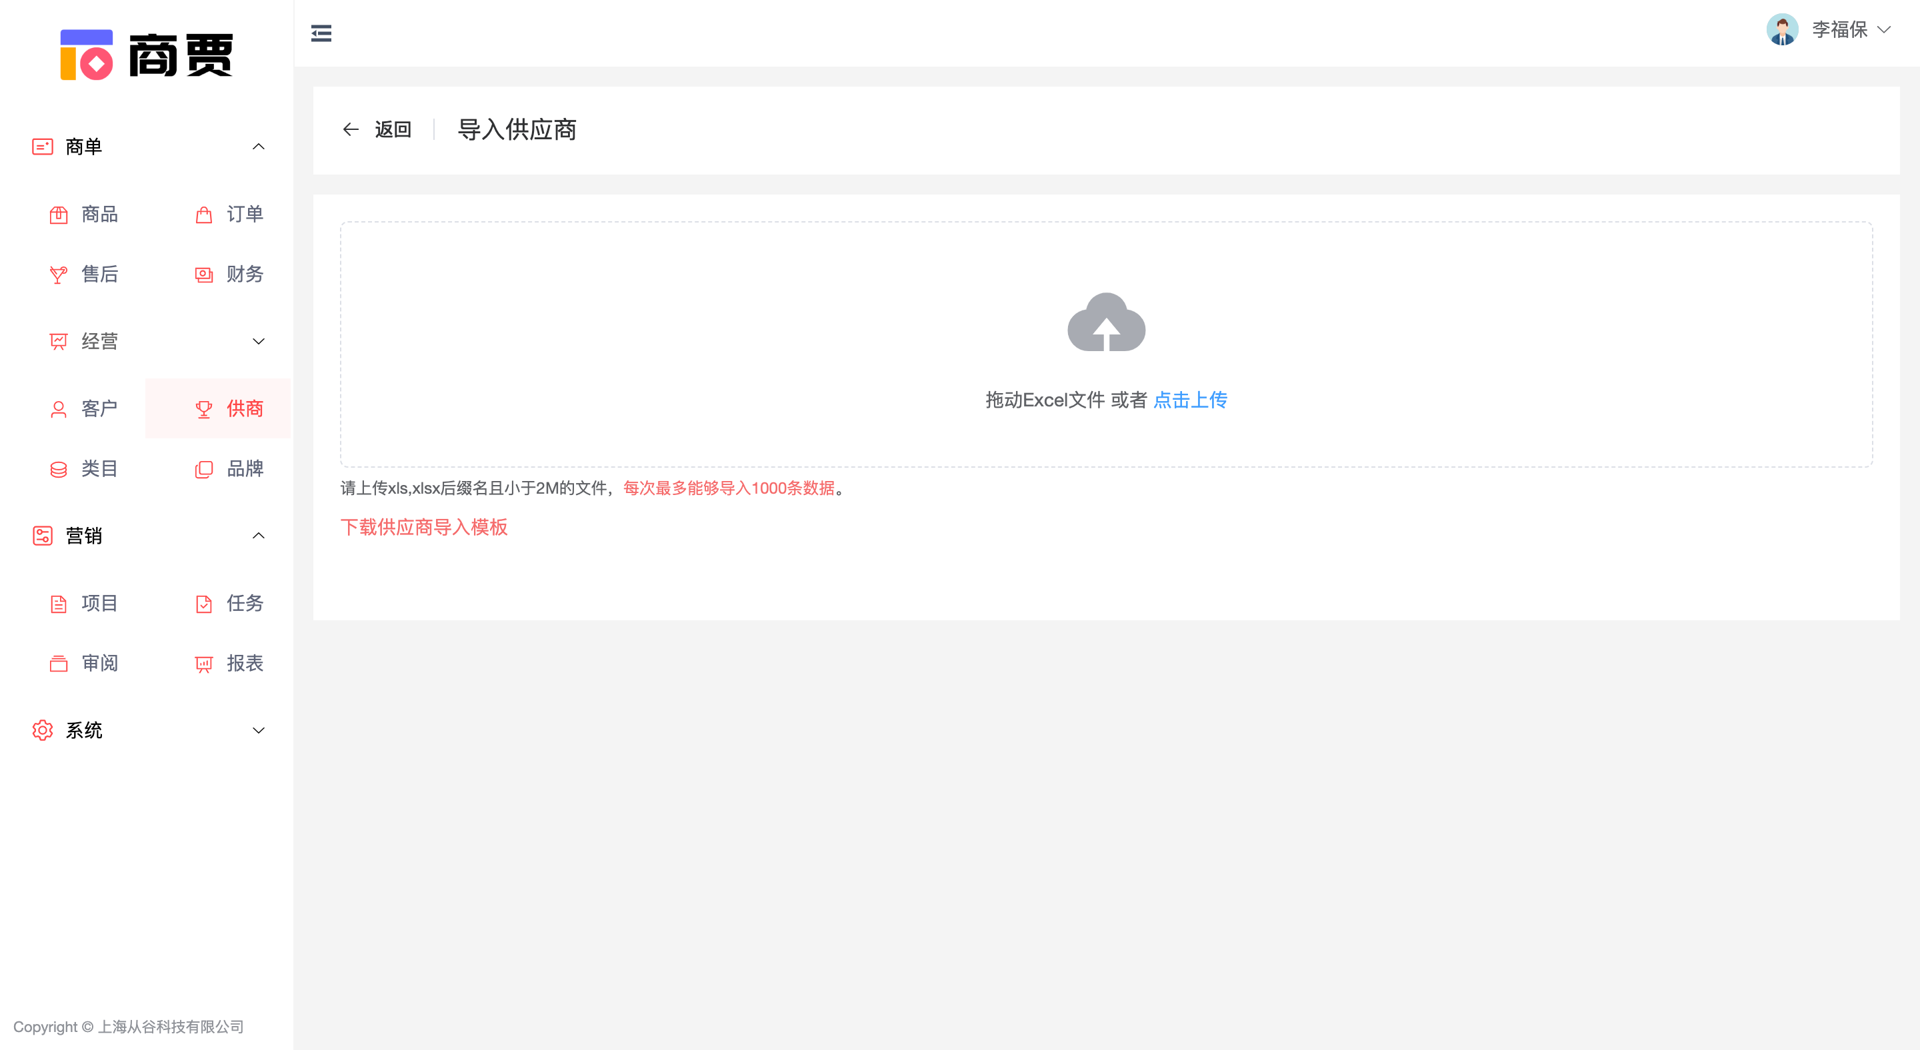Click the 审阅 (Review) briefcase icon

[x=59, y=663]
